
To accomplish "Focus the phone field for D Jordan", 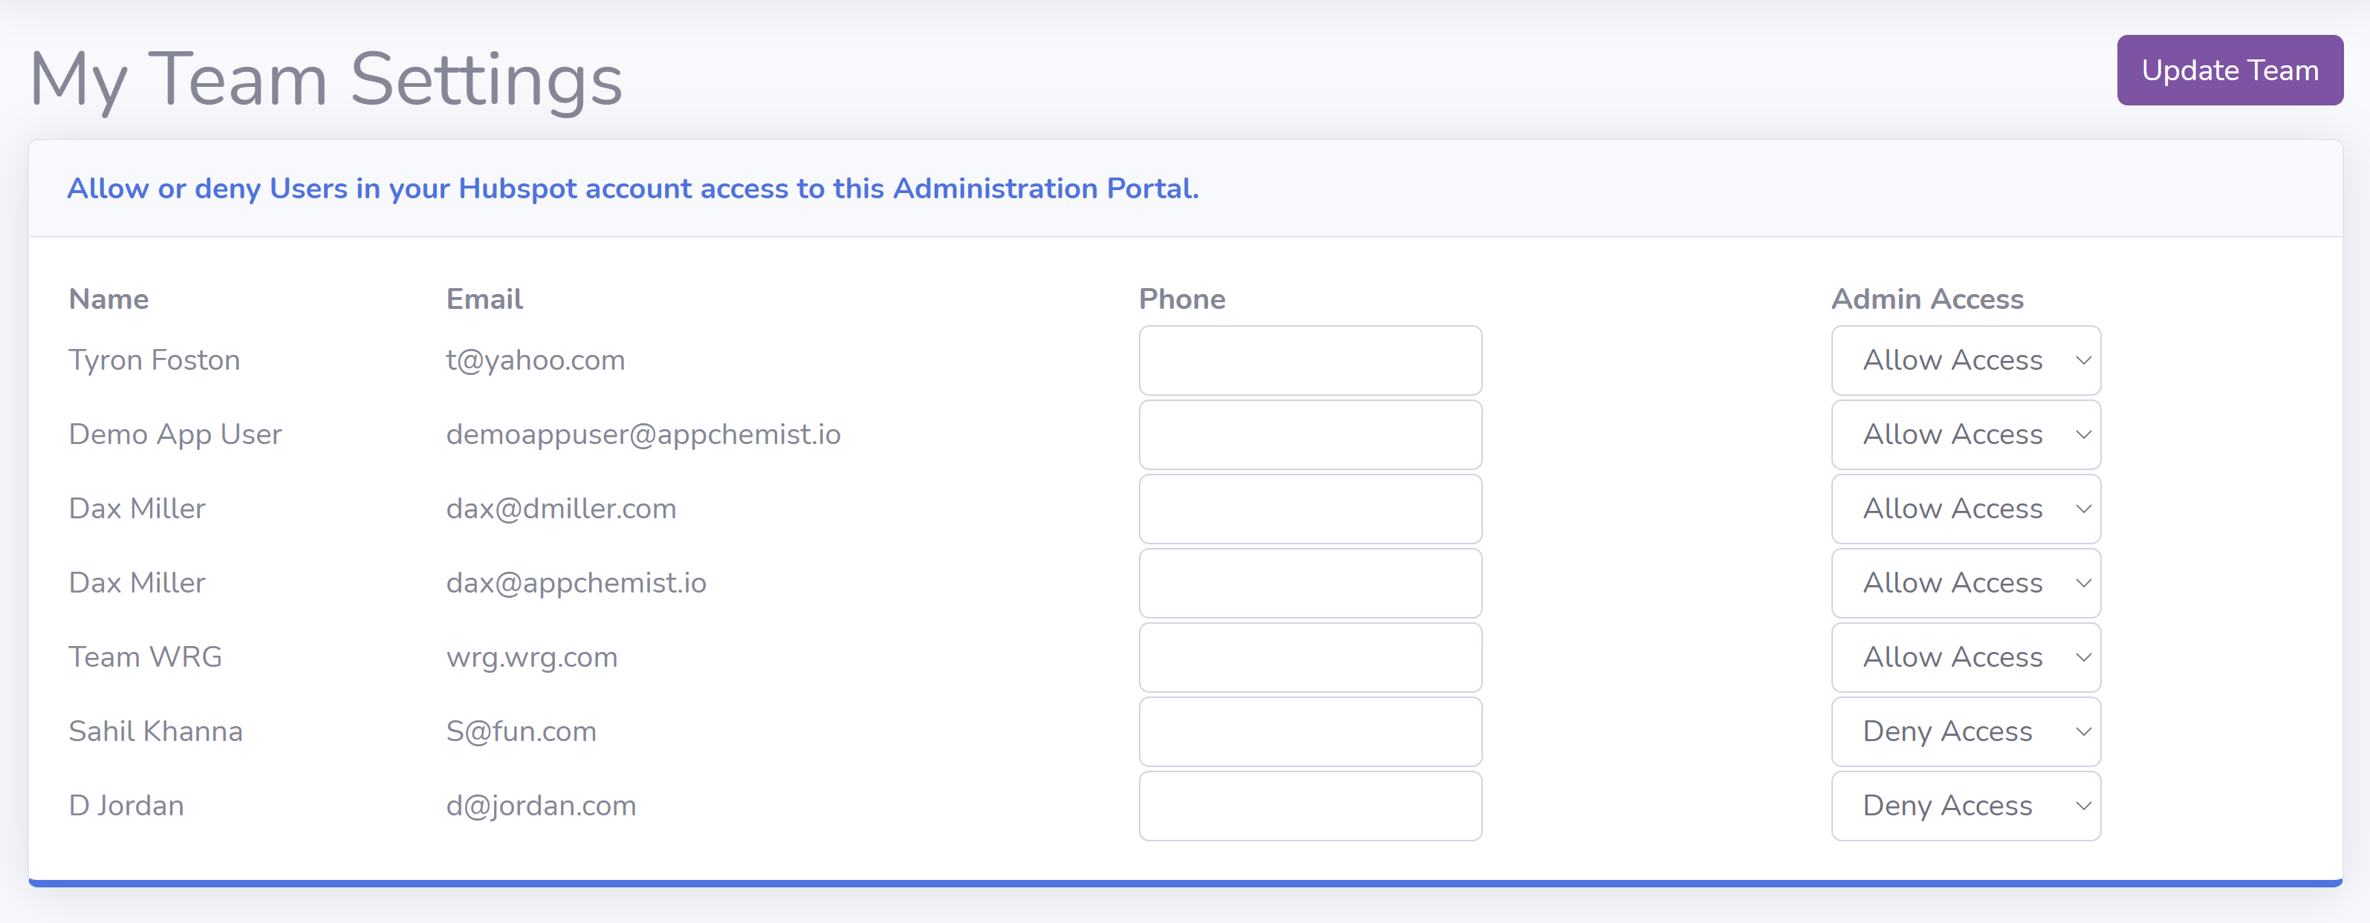I will [1310, 806].
